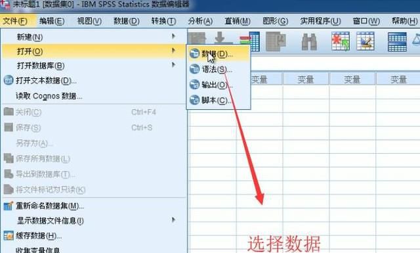This screenshot has height=253, width=420.
Task: Click the Find binoculars toolbar icon
Action: pos(309,41)
